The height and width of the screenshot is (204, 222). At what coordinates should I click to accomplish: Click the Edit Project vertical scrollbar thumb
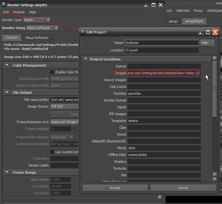click(x=215, y=89)
